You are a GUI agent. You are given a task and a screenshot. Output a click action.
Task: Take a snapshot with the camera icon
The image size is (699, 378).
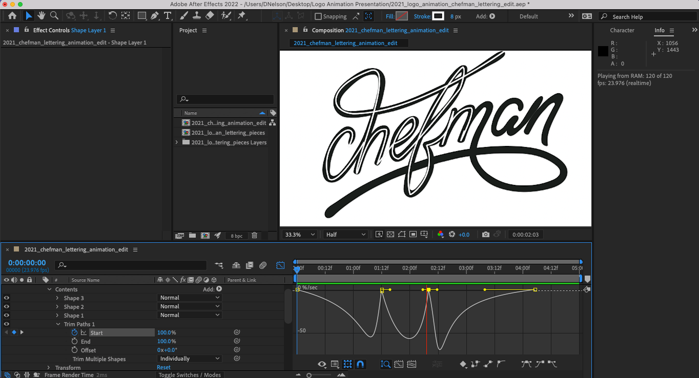[x=486, y=235]
